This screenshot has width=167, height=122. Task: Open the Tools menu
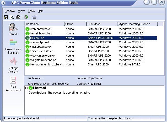(31, 11)
